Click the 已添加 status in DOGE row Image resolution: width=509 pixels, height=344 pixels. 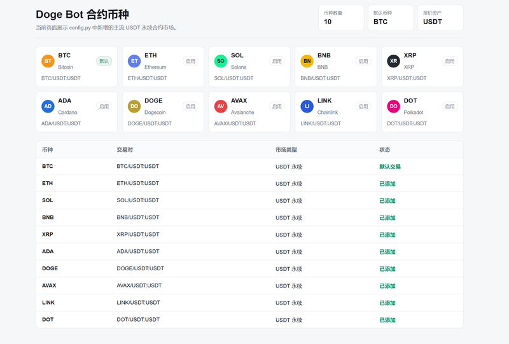point(387,269)
